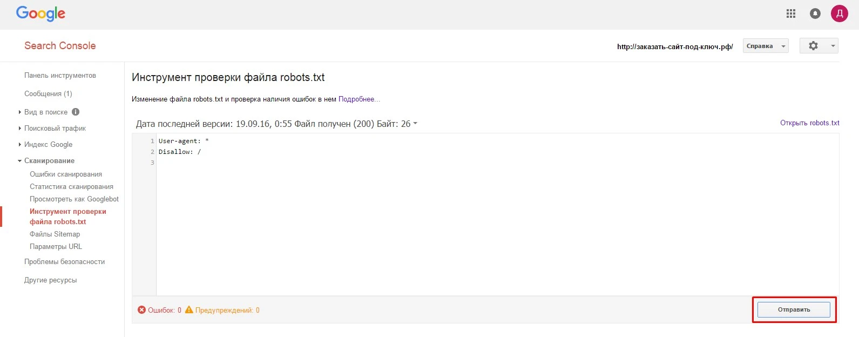Image resolution: width=859 pixels, height=337 pixels.
Task: Click the Подробнее link
Action: click(x=359, y=99)
